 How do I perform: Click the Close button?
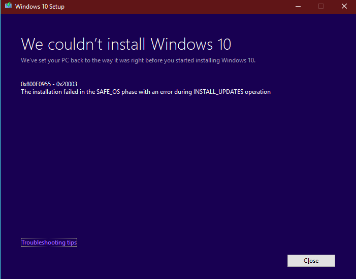pos(311,261)
